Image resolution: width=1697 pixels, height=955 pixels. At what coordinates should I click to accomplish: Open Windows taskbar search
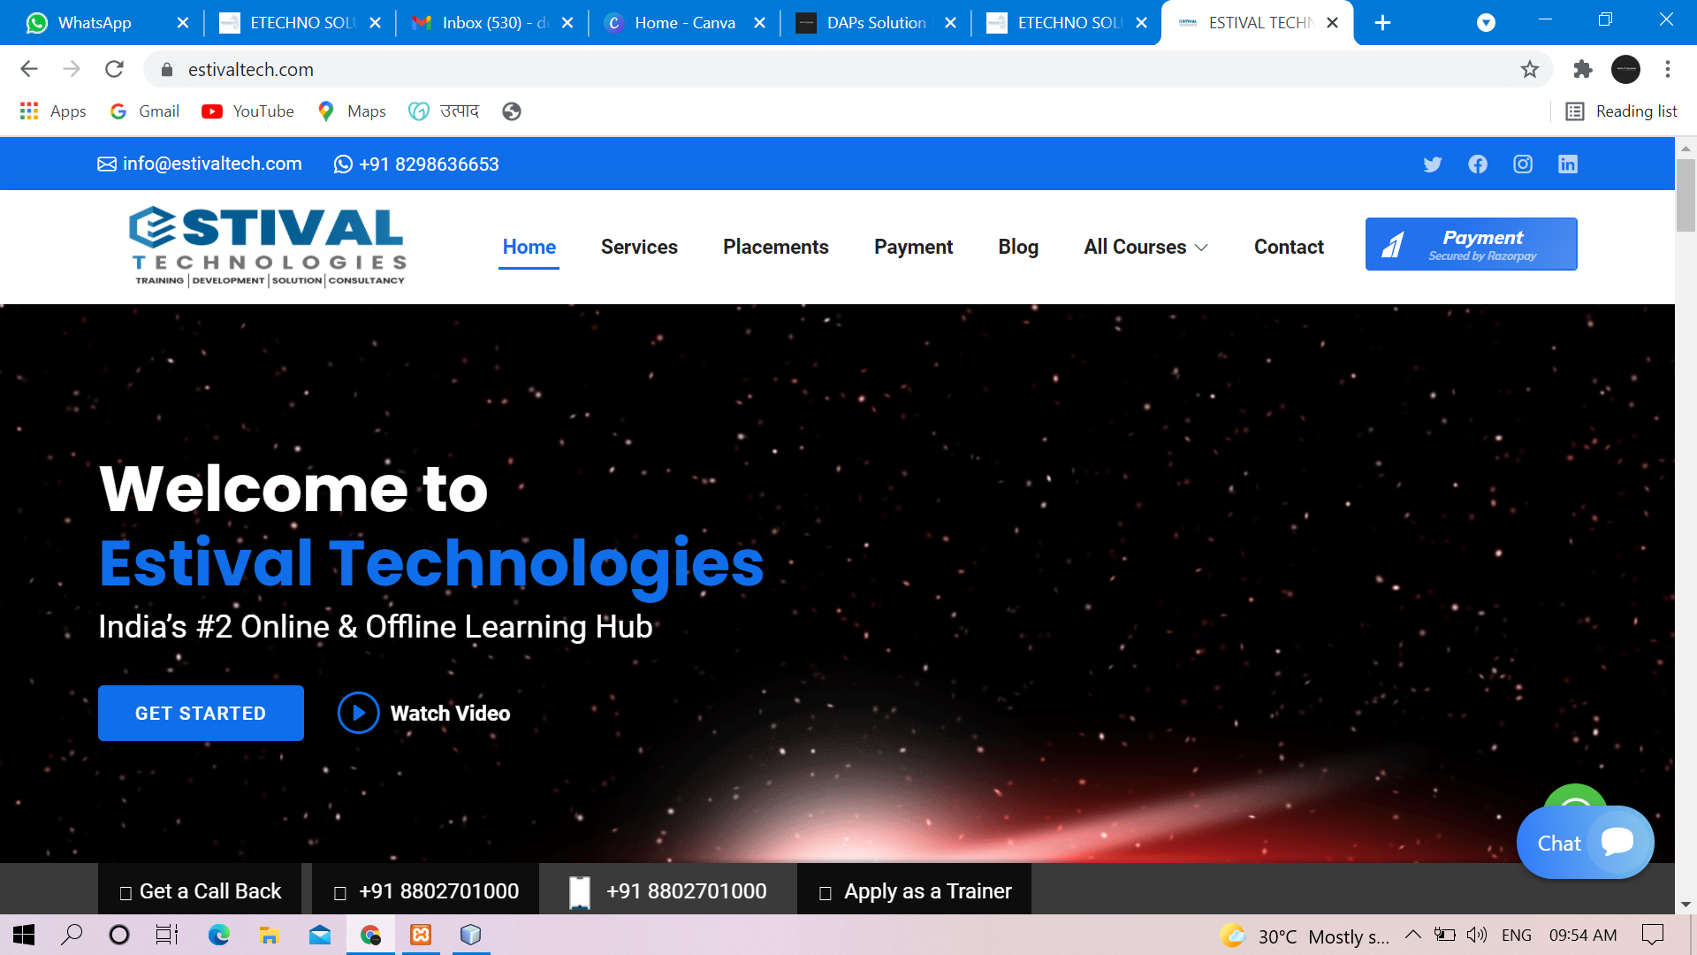72,935
